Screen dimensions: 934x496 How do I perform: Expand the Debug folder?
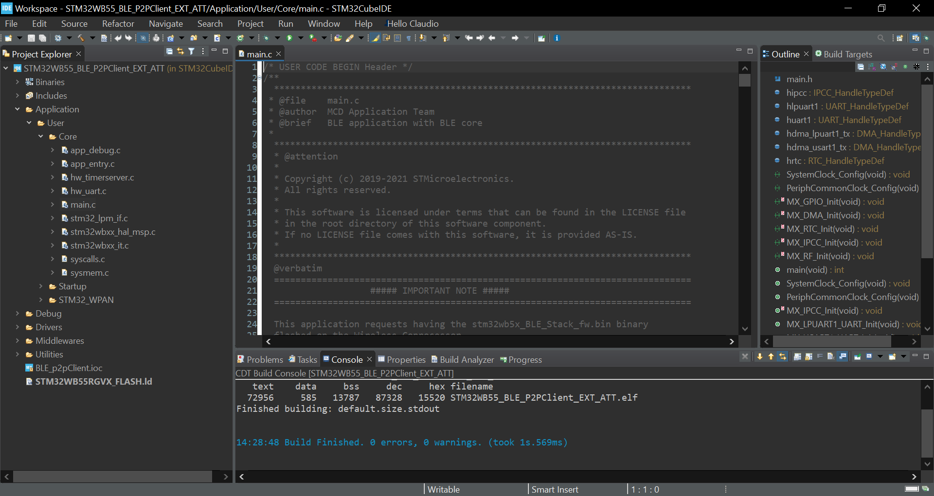[18, 313]
